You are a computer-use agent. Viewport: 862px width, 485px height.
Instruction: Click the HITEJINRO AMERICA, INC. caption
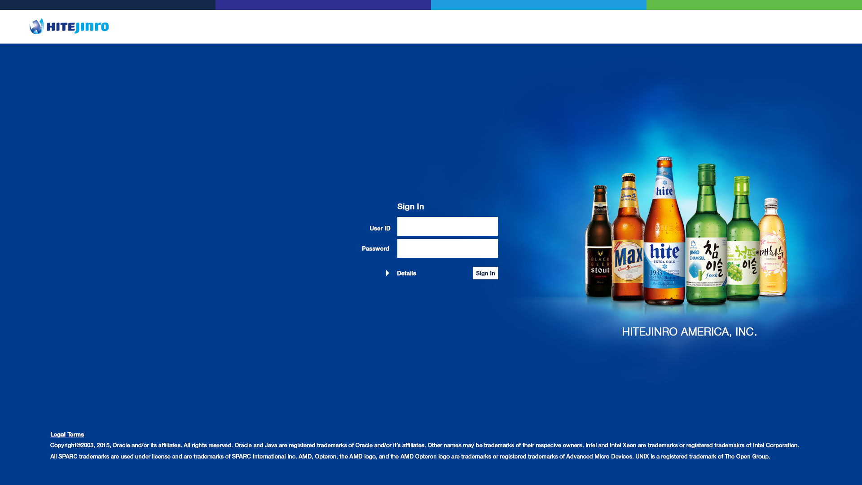[689, 332]
